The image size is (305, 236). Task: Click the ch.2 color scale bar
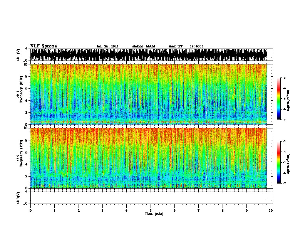click(279, 162)
